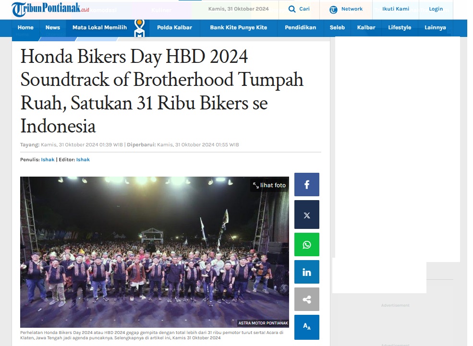Viewport: 473px width, 346px height.
Task: Open the News section
Action: tap(53, 27)
